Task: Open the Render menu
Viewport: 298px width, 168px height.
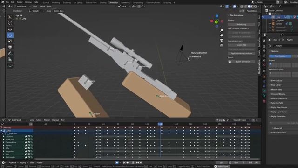Action: (x=20, y=2)
